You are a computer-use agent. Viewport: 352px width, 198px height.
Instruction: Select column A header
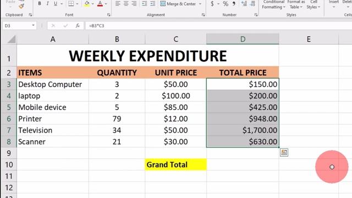(53, 39)
